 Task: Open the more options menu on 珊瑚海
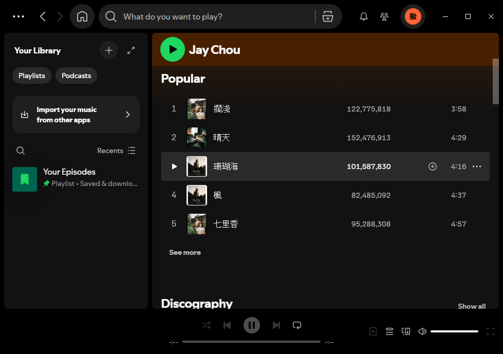click(477, 166)
